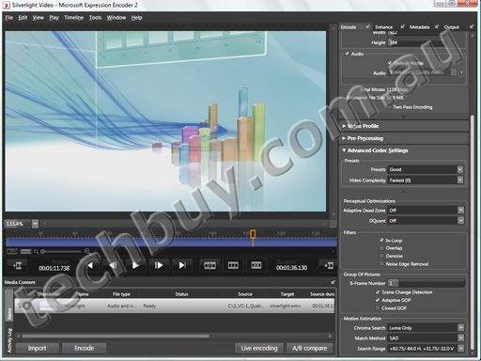This screenshot has width=481, height=361.
Task: Open the Edit menu
Action: [23, 18]
